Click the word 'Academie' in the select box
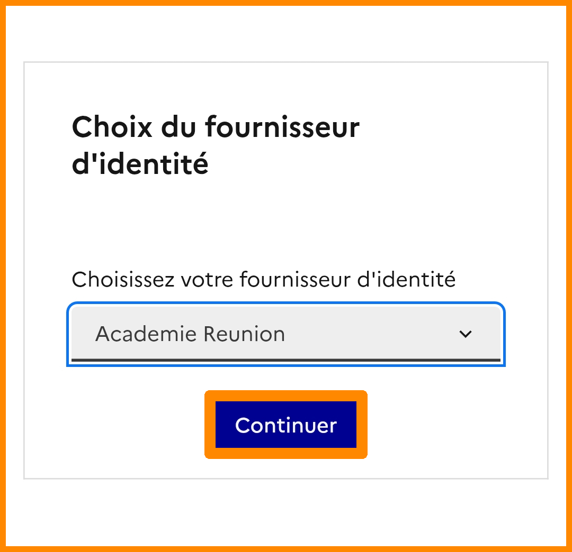The height and width of the screenshot is (552, 572). pyautogui.click(x=146, y=334)
